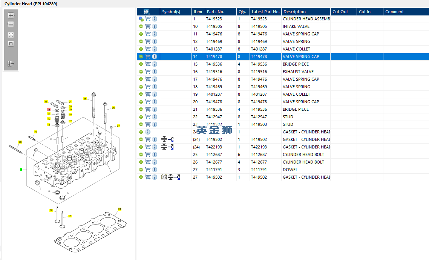Image resolution: width=429 pixels, height=260 pixels.
Task: Zoom out of the parts diagram
Action: tap(11, 24)
